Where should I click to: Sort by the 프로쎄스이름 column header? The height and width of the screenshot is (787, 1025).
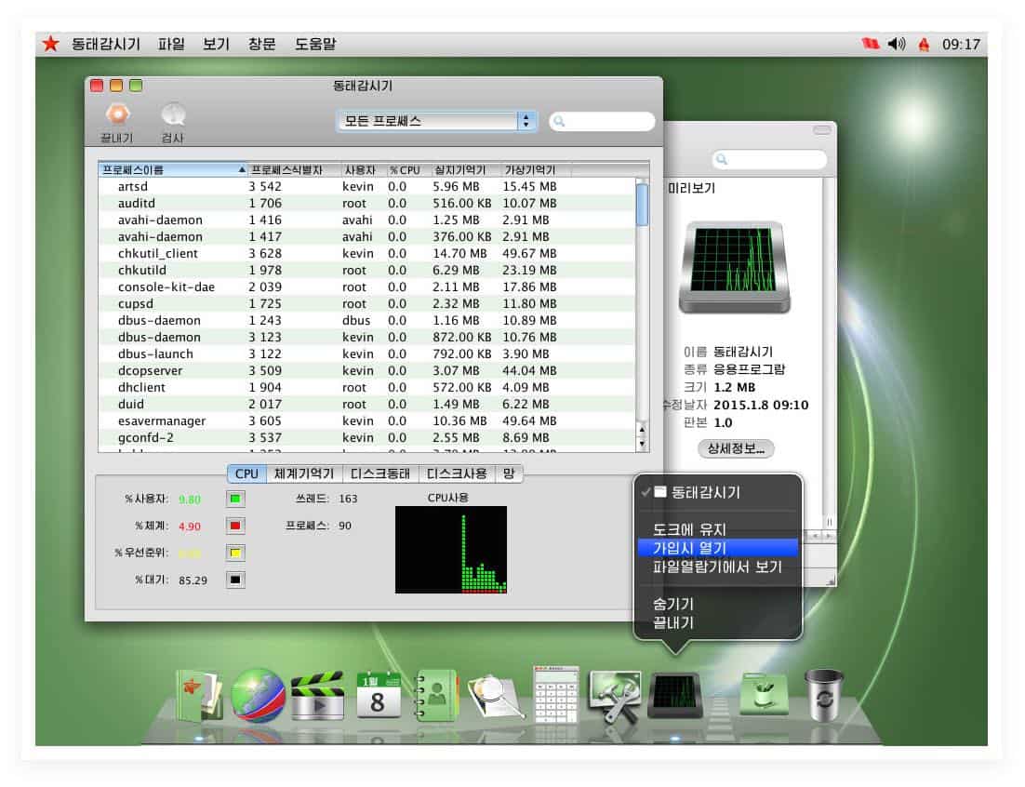click(173, 170)
